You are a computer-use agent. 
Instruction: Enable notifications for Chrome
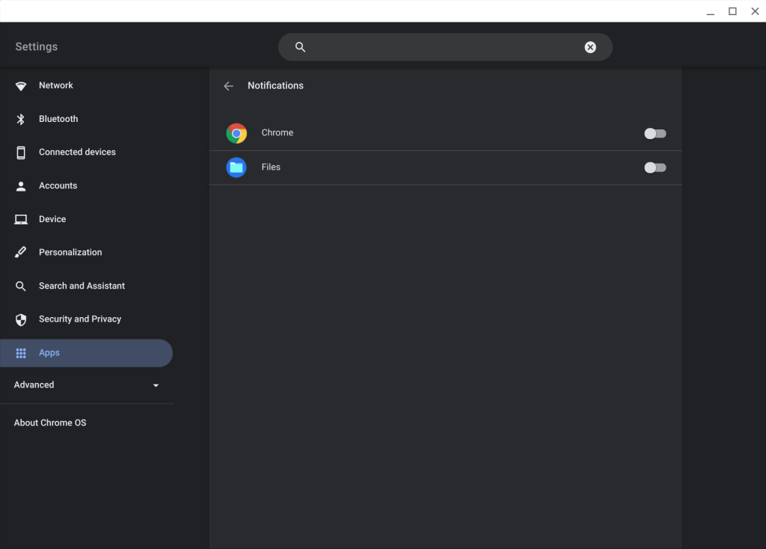click(x=655, y=133)
